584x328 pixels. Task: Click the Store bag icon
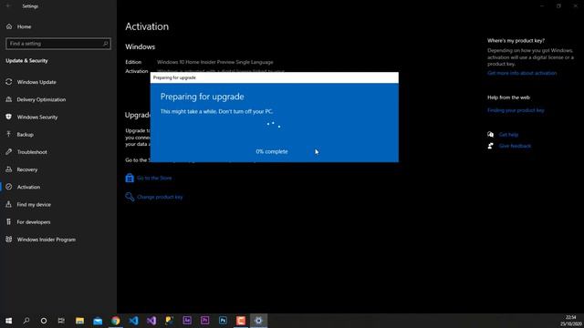click(x=130, y=178)
